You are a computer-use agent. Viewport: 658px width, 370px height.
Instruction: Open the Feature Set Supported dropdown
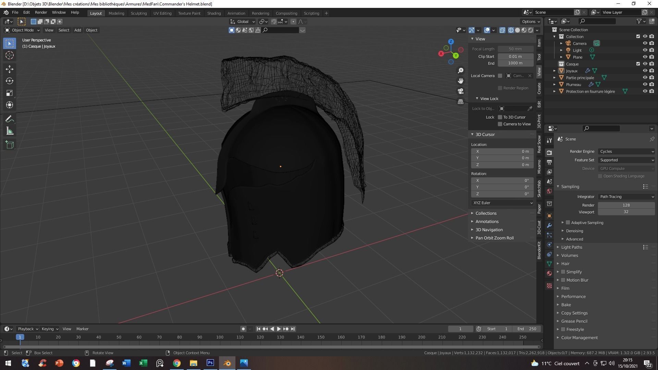[626, 160]
